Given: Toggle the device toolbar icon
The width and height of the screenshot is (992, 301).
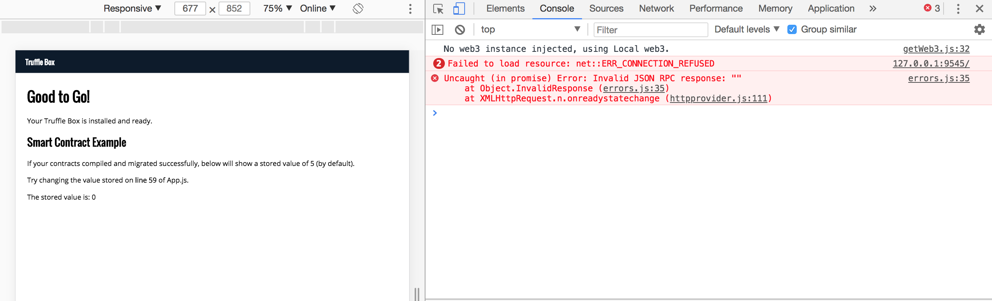Looking at the screenshot, I should coord(459,9).
